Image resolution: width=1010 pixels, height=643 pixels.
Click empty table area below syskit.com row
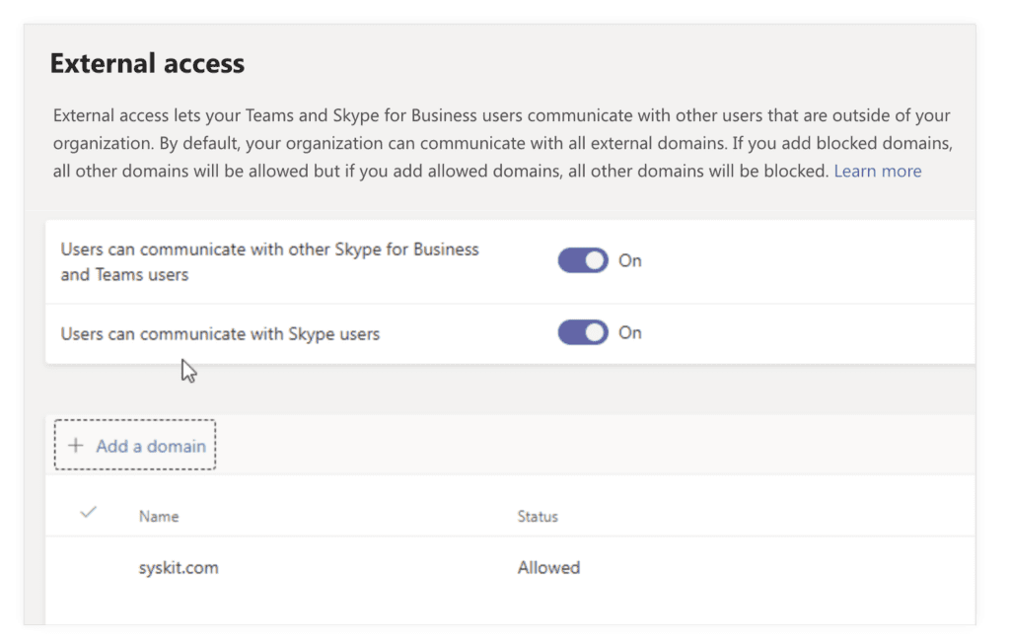509,610
